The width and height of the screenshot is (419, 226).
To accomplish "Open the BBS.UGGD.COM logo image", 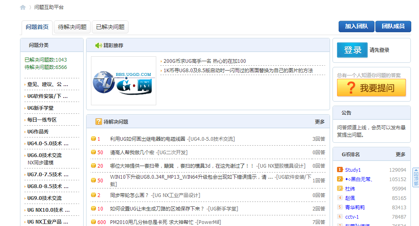I will pos(124,81).
